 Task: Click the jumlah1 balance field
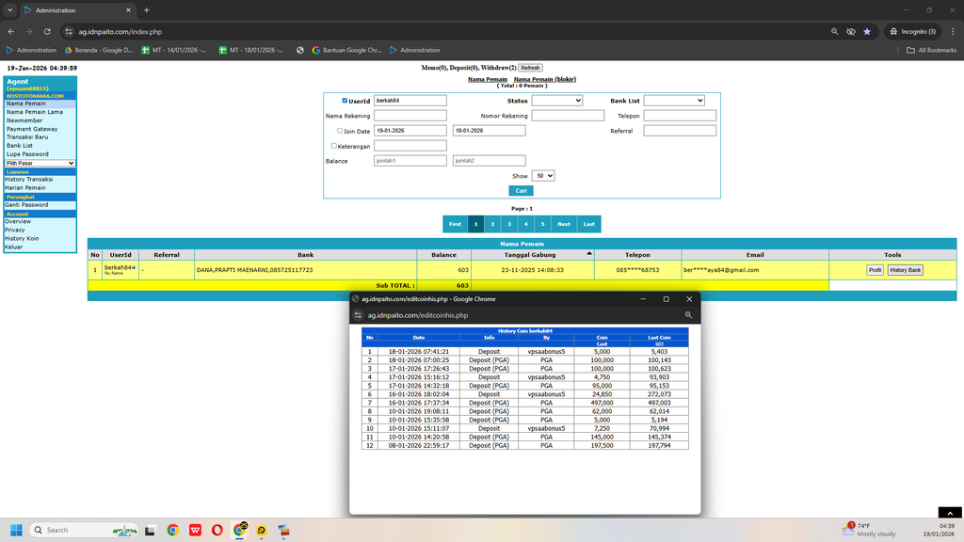[x=410, y=160]
